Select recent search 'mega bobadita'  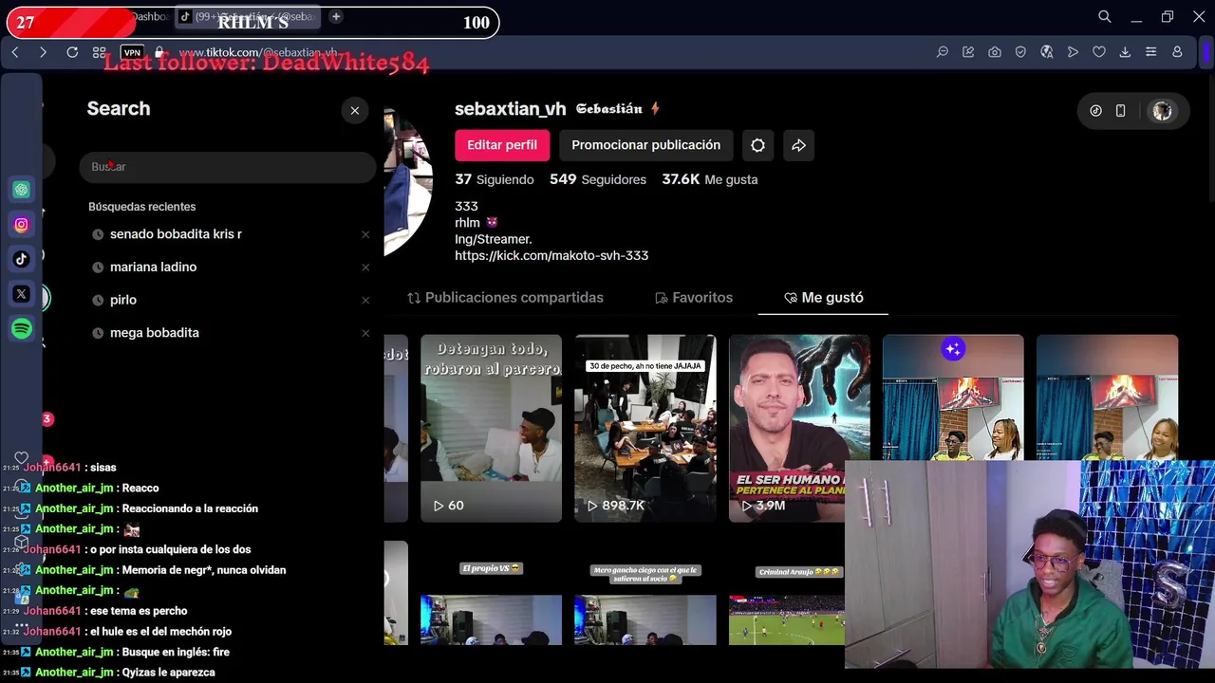(x=155, y=333)
